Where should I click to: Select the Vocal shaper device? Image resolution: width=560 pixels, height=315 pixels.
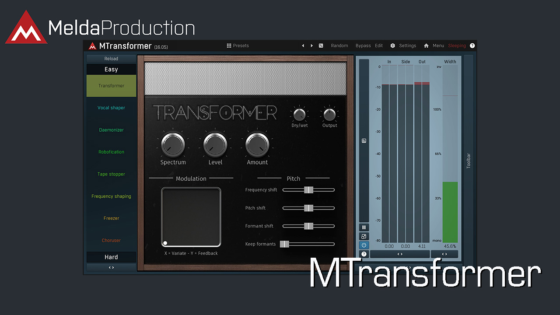111,108
